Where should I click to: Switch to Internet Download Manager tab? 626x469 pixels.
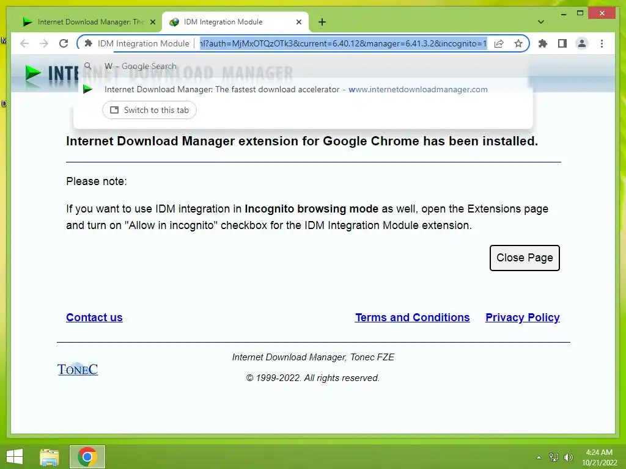pyautogui.click(x=89, y=22)
